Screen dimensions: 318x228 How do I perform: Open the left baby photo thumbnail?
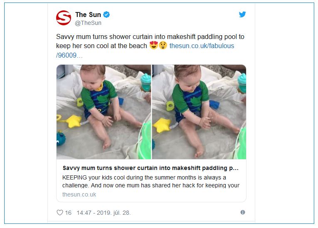[104, 112]
